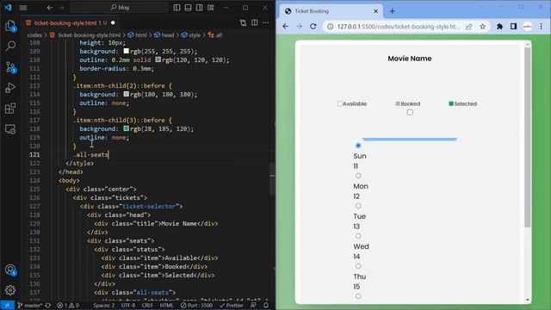Open the Source Control view

click(10, 67)
